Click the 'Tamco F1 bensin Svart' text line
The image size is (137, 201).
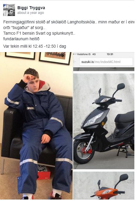(39, 33)
